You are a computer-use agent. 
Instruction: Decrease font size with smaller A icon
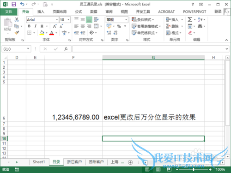coord(61,26)
